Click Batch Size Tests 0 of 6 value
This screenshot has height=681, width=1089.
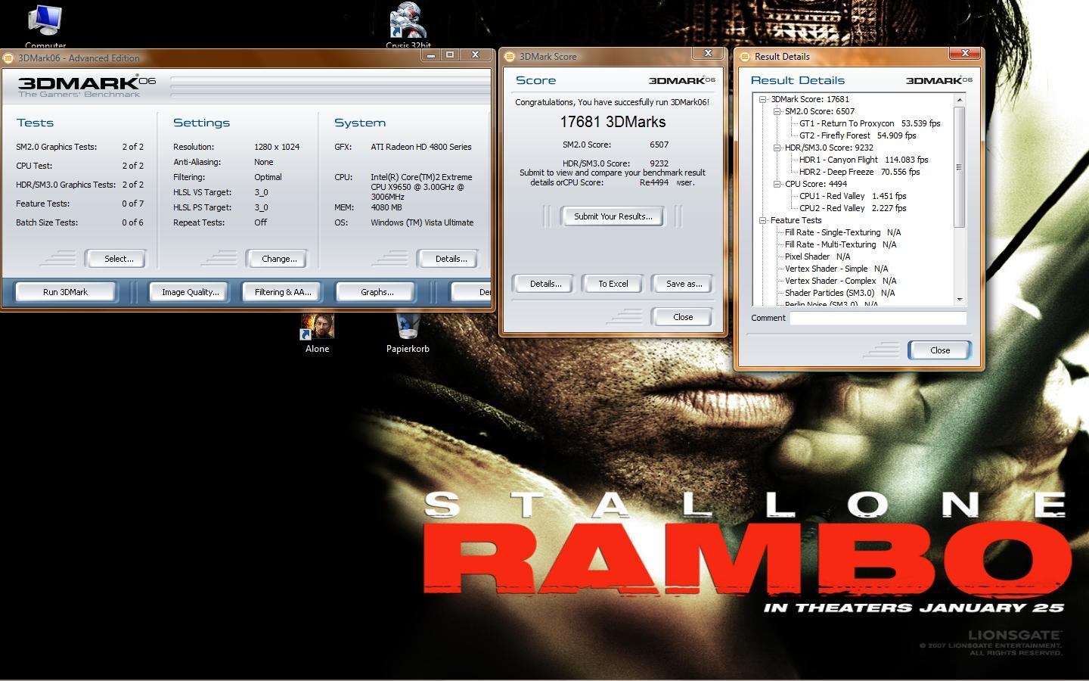[x=132, y=222]
